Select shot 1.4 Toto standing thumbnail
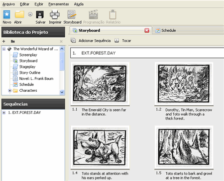This screenshot has height=181, width=224. (100, 147)
